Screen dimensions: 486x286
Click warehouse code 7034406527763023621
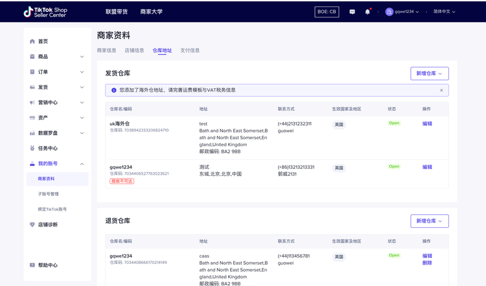click(146, 173)
